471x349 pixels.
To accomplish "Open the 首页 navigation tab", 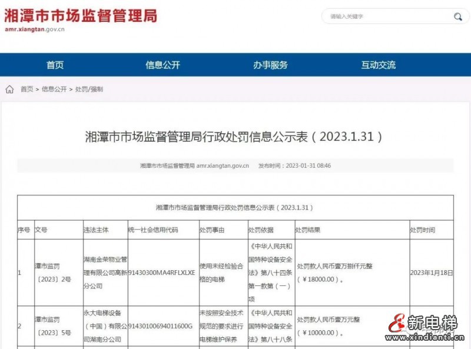I will (x=55, y=65).
